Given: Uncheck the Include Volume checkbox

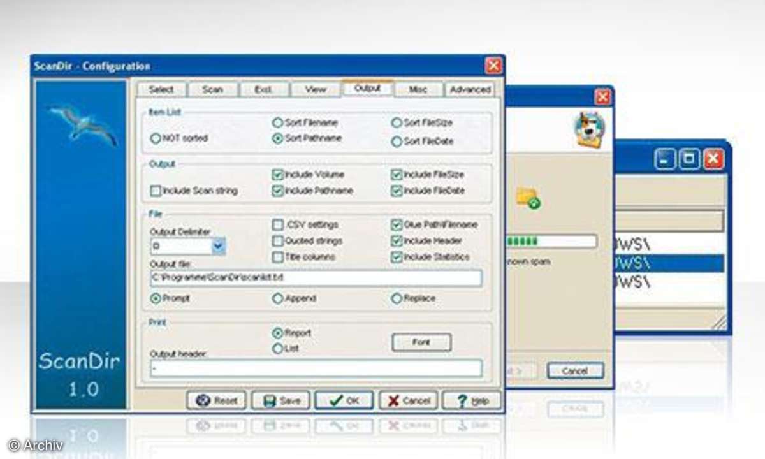Looking at the screenshot, I should coord(277,175).
